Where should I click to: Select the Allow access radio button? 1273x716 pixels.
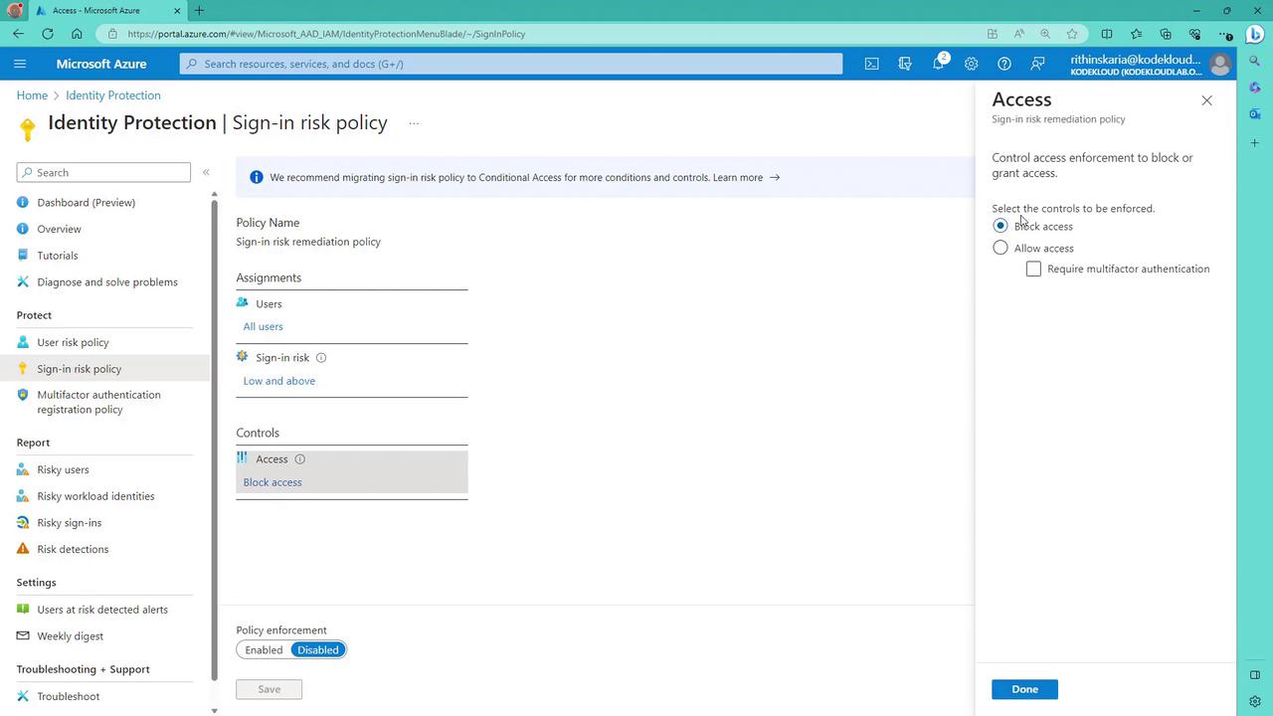point(1000,248)
